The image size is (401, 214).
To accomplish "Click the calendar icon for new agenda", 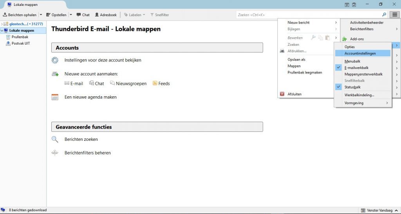I will point(55,97).
